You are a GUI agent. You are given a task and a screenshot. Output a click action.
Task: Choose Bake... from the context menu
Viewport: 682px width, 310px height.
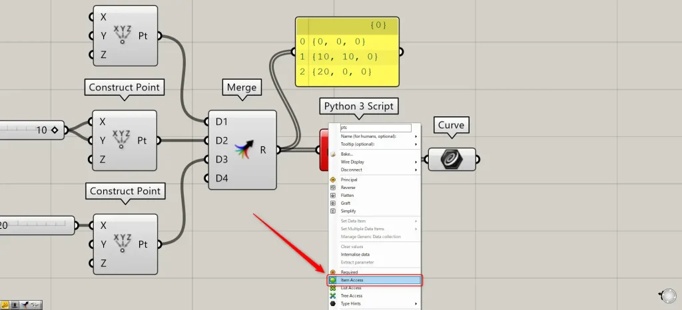tap(346, 154)
